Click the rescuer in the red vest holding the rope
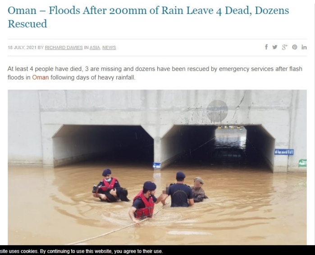315x255 pixels. coord(144,202)
